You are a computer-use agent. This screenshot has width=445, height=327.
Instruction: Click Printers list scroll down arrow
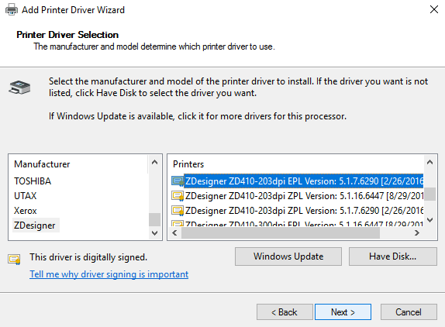430,220
